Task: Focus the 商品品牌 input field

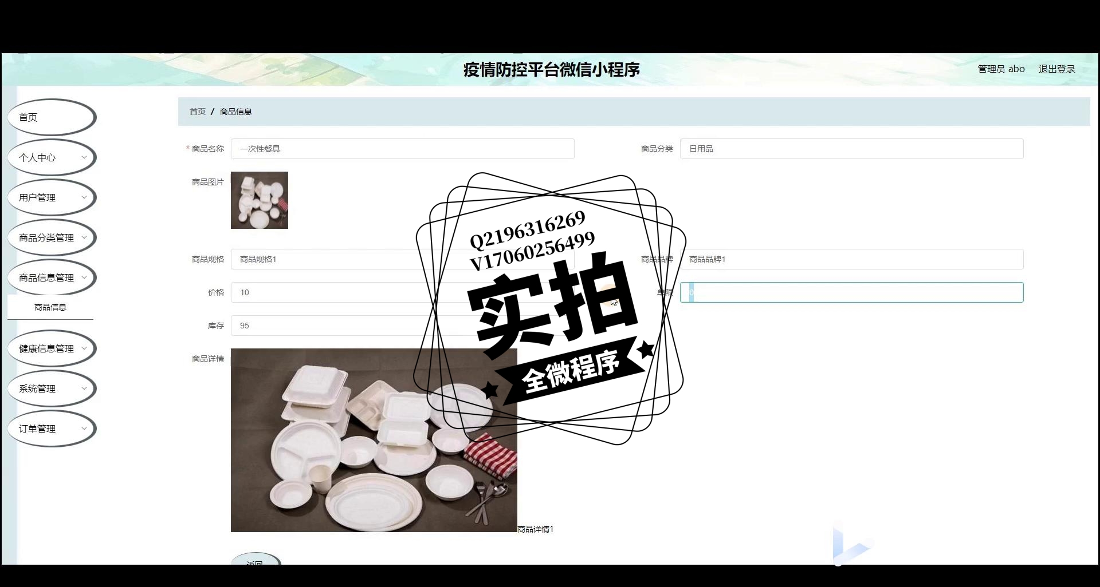Action: 851,259
